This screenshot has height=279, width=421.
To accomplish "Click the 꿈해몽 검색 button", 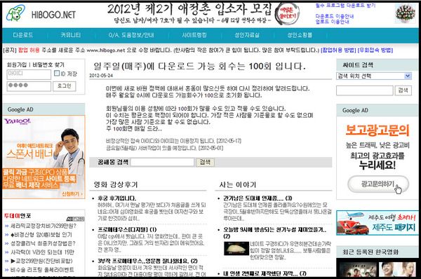I will 205,162.
